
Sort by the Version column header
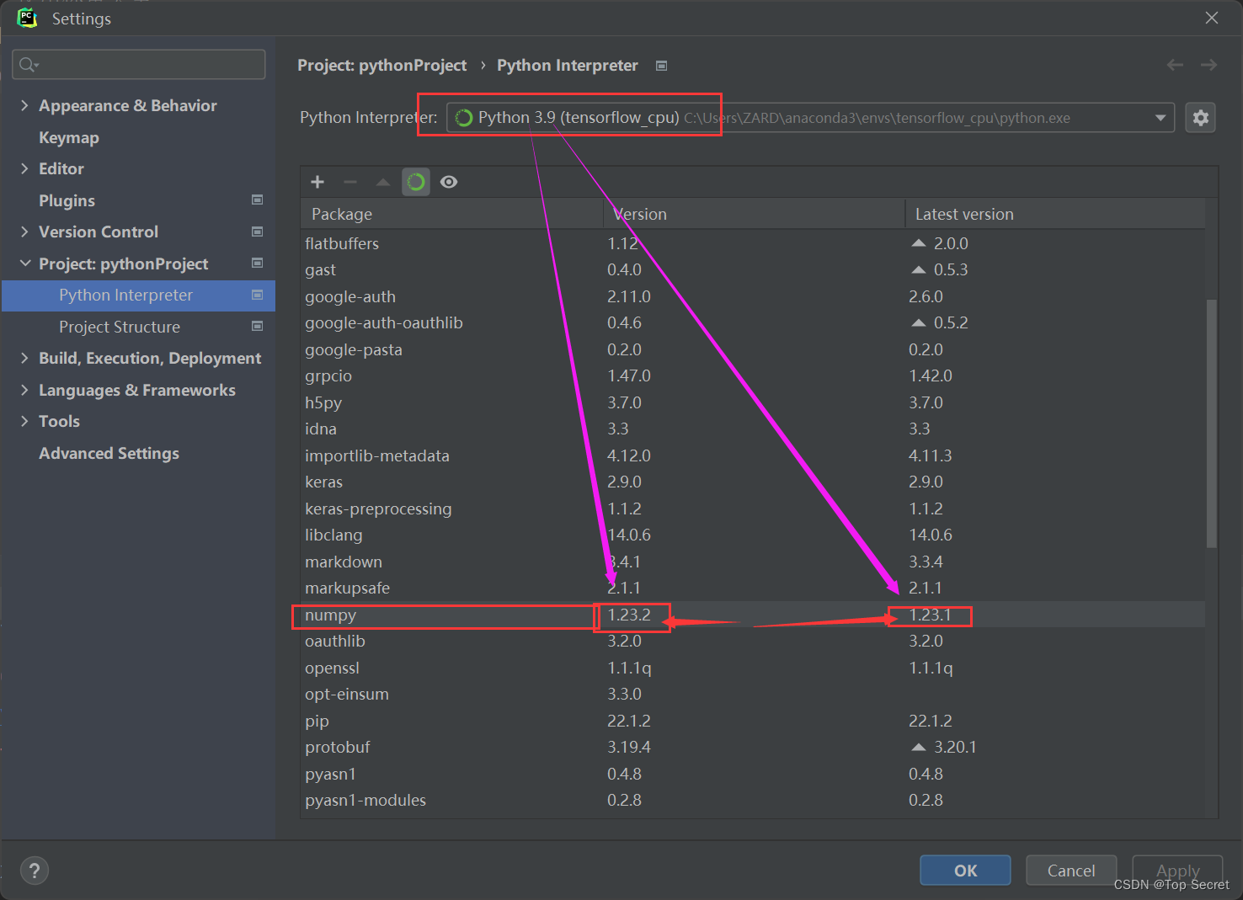tap(755, 214)
